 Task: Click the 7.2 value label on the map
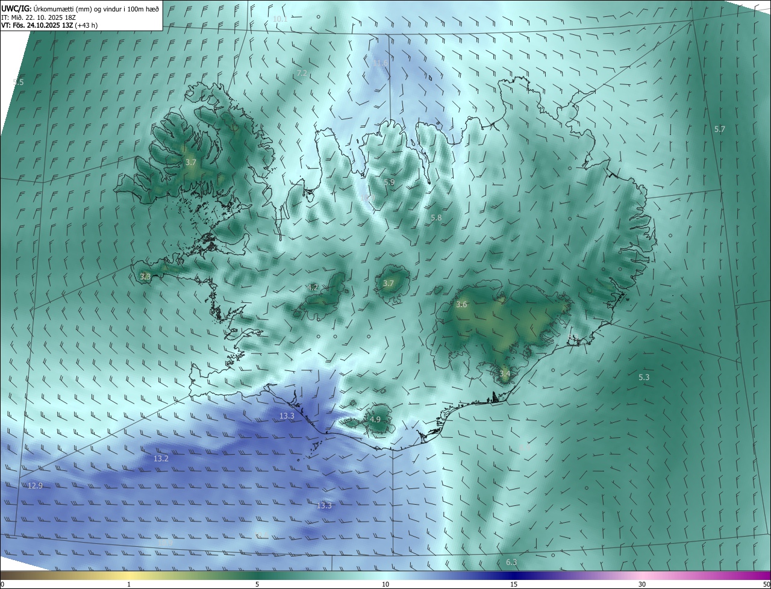tap(302, 73)
